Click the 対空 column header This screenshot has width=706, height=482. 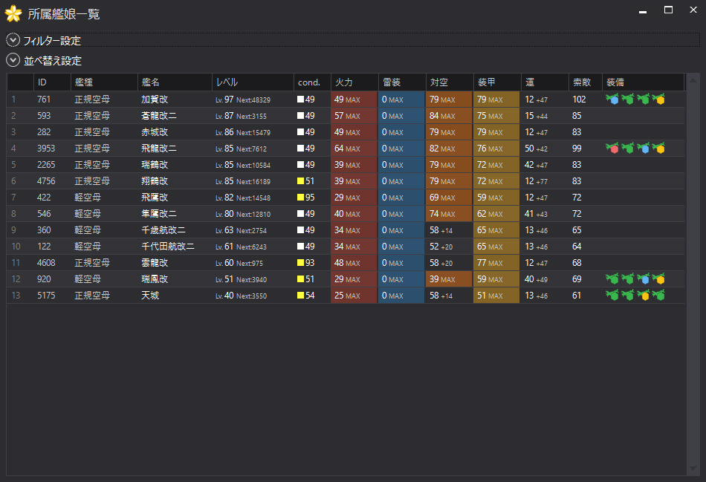(450, 82)
